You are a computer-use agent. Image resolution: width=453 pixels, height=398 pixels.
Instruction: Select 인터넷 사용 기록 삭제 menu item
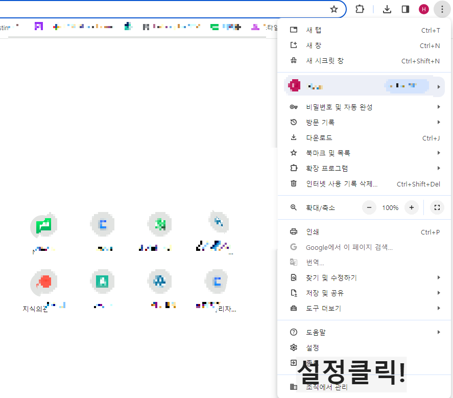pos(365,184)
